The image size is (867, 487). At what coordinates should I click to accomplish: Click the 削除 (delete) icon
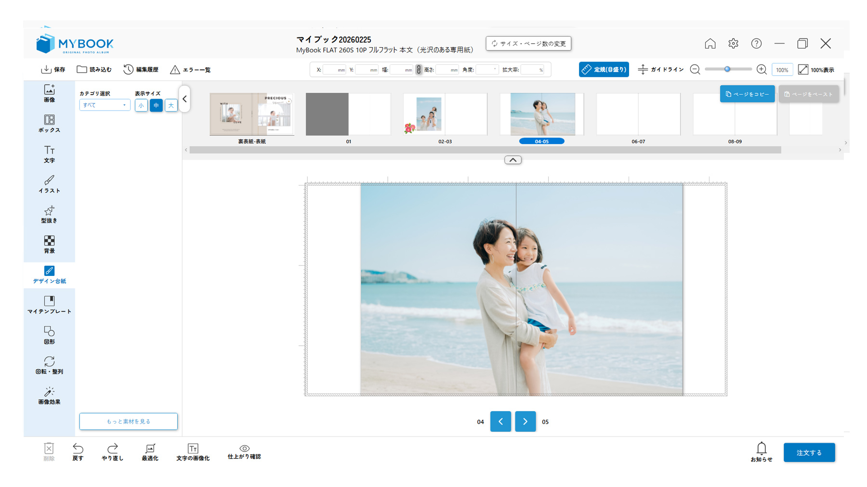click(49, 452)
